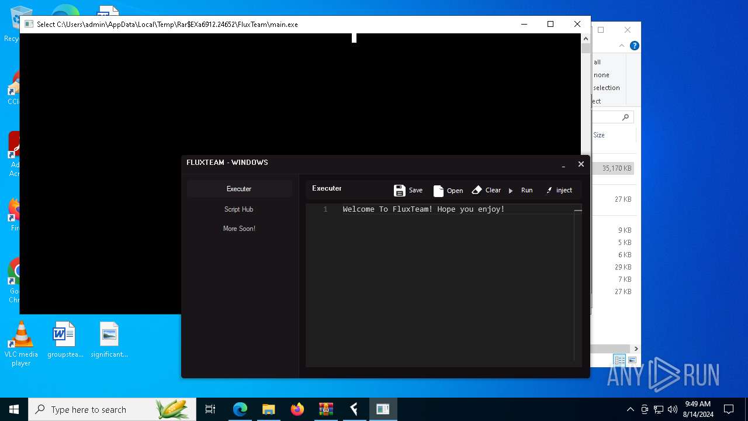This screenshot has width=748, height=421.
Task: Select the Executer tab in sidebar
Action: [239, 189]
